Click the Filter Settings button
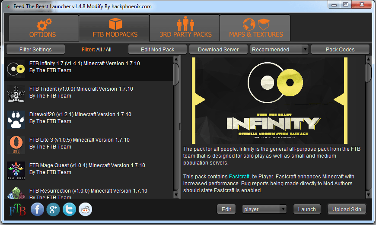This screenshot has height=225, width=376. click(x=35, y=49)
